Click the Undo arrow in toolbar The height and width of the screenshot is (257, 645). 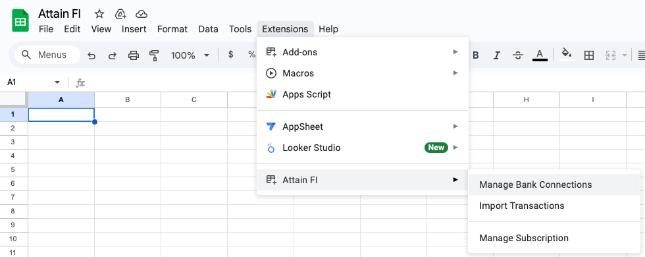point(91,55)
